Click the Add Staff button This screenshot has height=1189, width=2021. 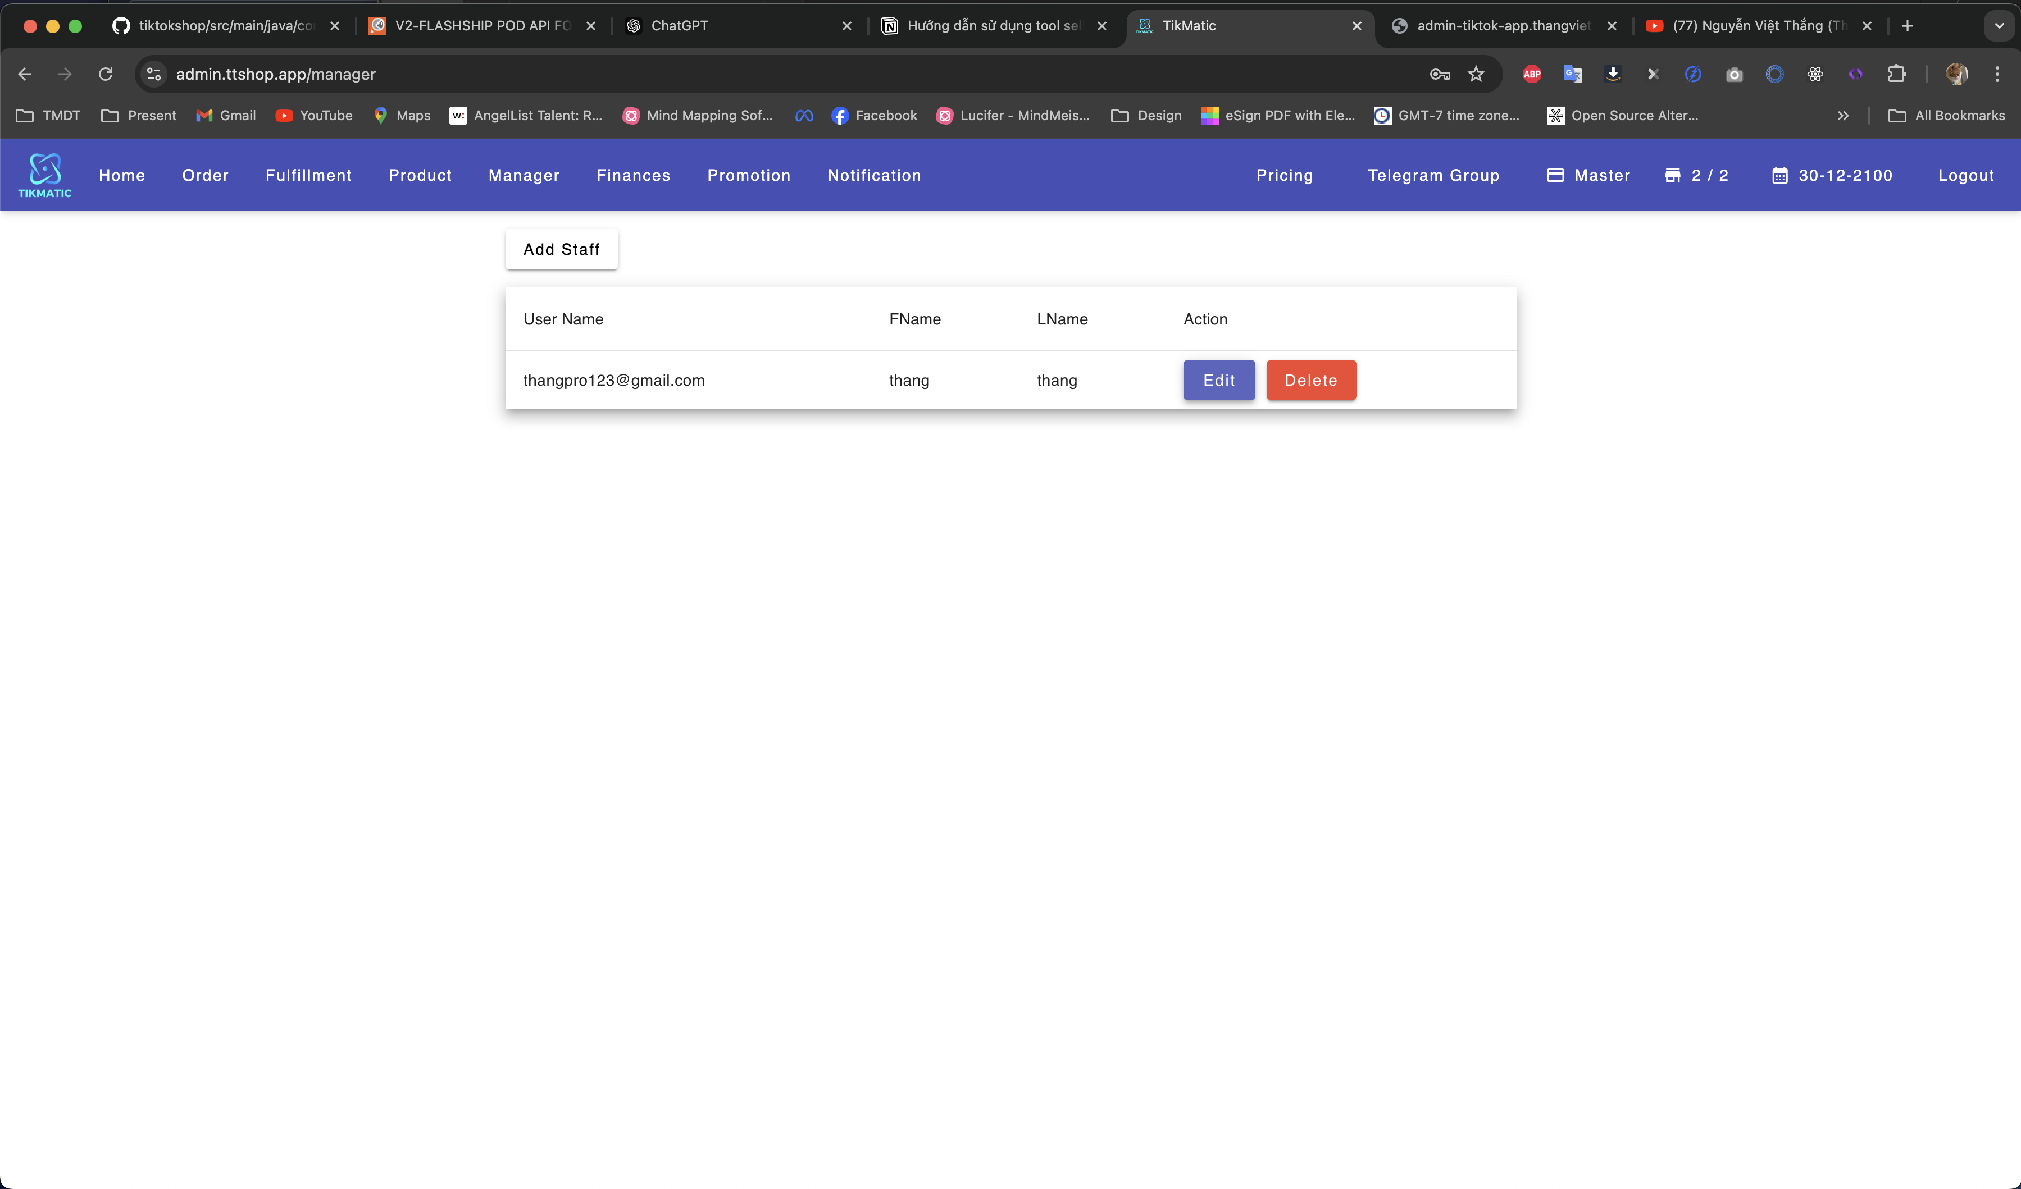pos(561,249)
